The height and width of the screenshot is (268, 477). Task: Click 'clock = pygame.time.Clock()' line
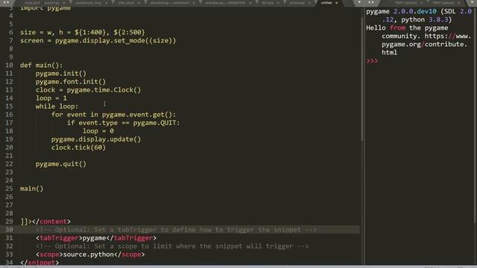[x=88, y=89]
